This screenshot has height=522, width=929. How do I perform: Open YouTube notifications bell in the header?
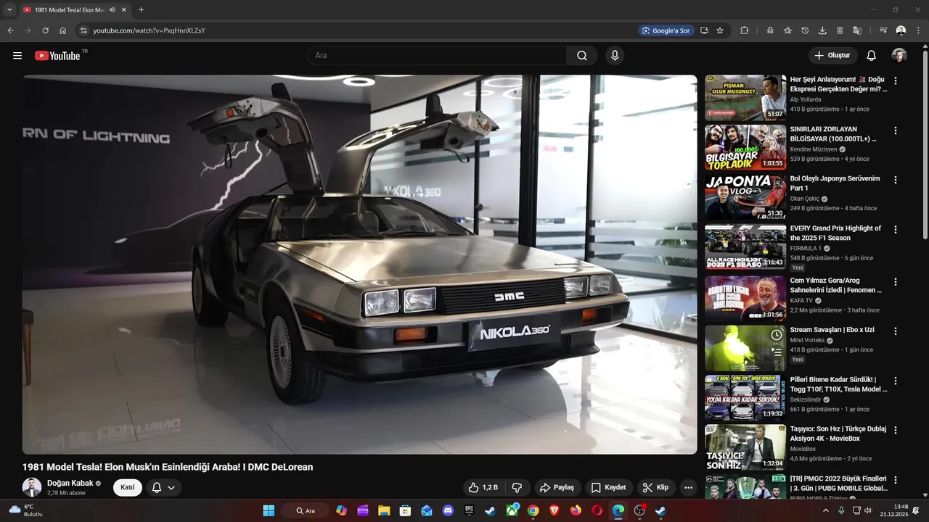click(871, 56)
